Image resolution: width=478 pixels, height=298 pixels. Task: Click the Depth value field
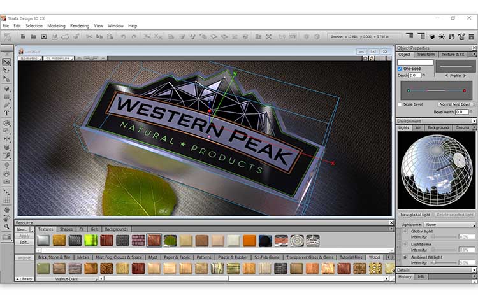[x=415, y=75]
